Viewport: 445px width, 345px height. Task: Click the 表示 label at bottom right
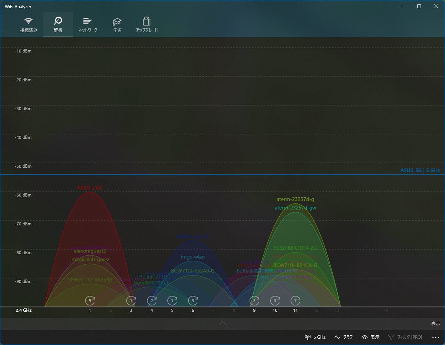click(435, 324)
